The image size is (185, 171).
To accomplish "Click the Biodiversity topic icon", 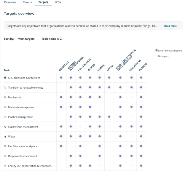I will pos(5,97).
